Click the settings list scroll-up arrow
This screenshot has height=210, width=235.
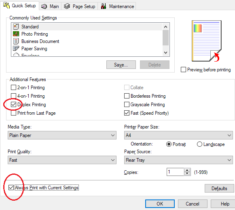(165, 27)
